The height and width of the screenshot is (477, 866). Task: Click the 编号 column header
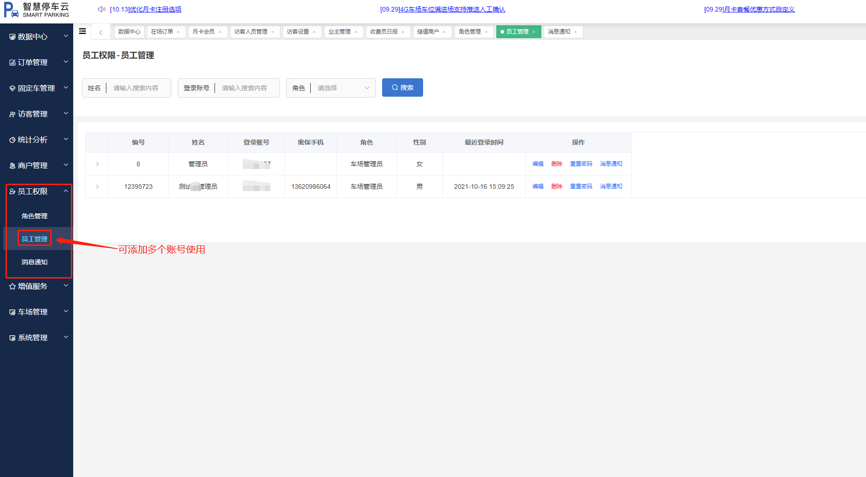coord(138,142)
